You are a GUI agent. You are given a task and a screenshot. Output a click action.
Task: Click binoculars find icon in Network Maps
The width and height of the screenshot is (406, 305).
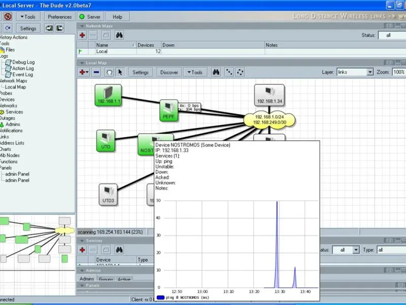point(119,35)
